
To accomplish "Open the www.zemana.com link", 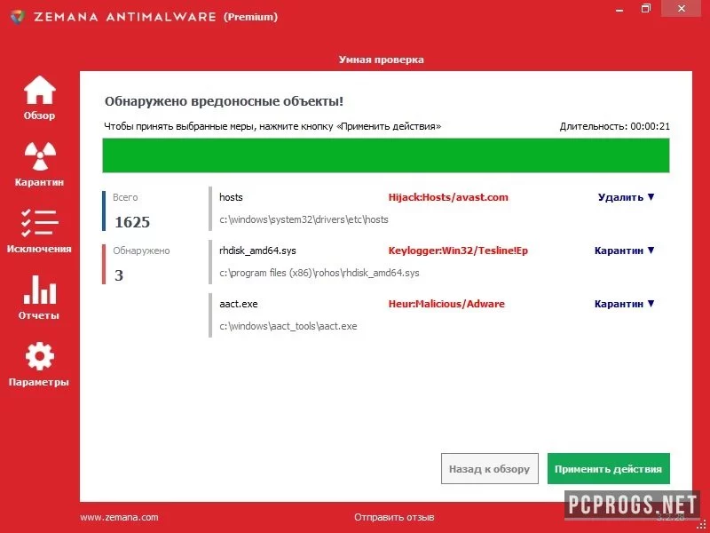I will (119, 517).
